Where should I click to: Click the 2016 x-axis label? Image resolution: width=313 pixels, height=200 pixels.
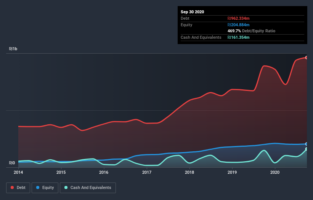(104, 172)
